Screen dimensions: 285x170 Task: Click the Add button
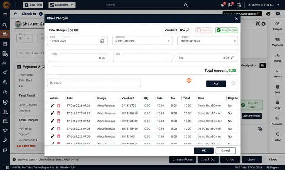click(216, 83)
